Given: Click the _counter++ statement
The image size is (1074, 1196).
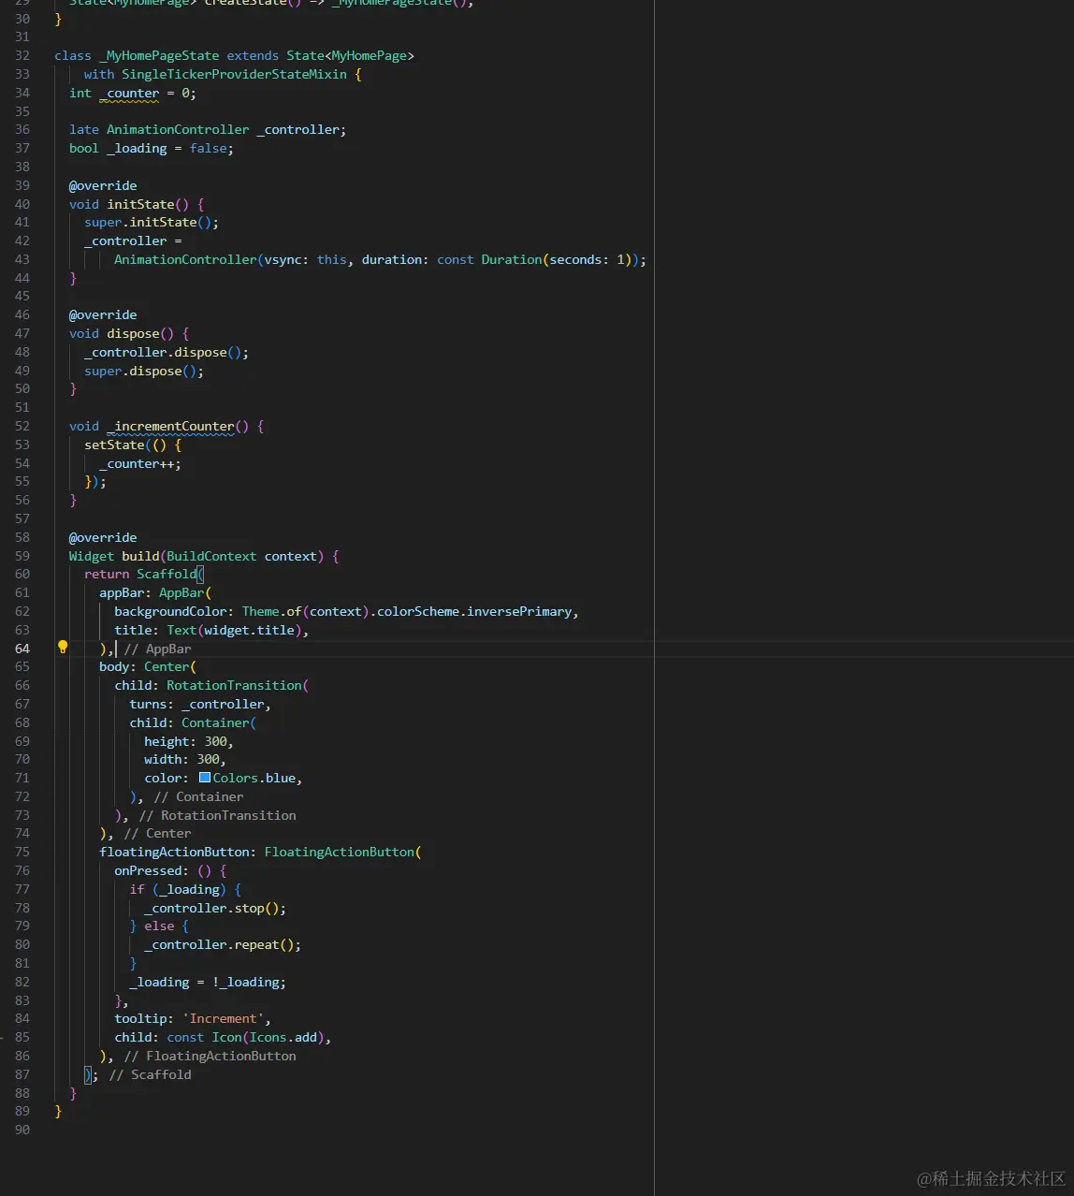Looking at the screenshot, I should (x=140, y=463).
